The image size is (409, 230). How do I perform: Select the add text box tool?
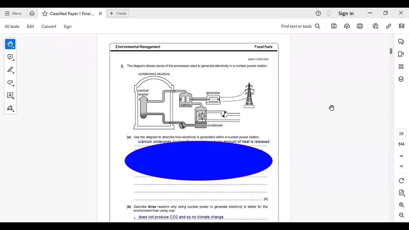click(x=10, y=96)
